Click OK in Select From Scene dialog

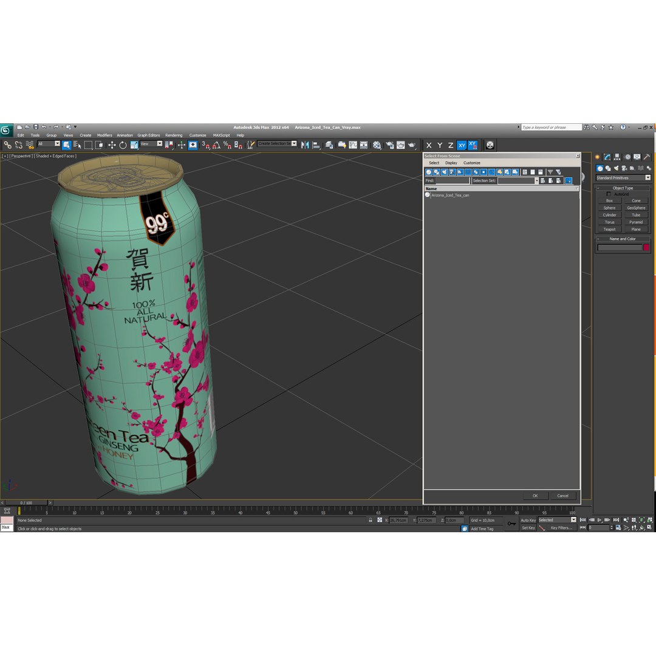tap(535, 496)
